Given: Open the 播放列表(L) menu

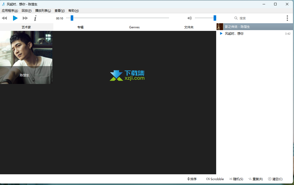Looking at the screenshot, I should [x=43, y=11].
